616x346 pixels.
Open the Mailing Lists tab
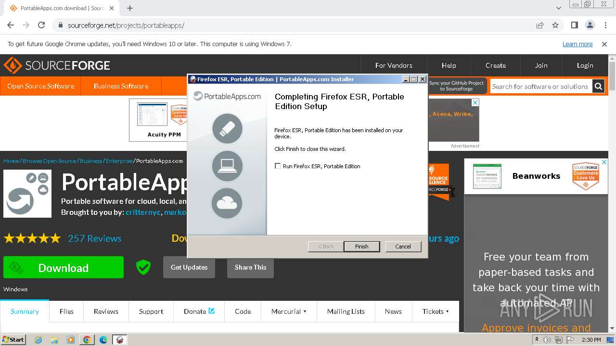coord(346,311)
